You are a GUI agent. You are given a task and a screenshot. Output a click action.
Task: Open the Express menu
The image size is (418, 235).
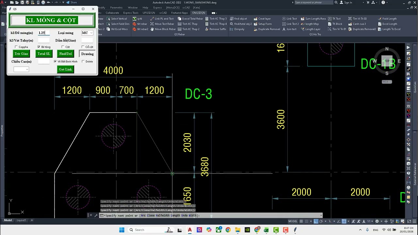click(x=157, y=8)
